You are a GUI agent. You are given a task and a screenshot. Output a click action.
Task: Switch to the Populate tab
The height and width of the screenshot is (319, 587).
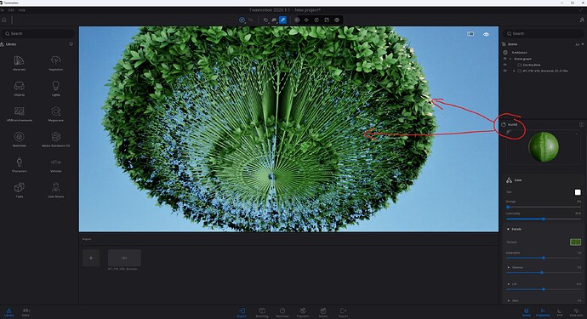pyautogui.click(x=303, y=312)
